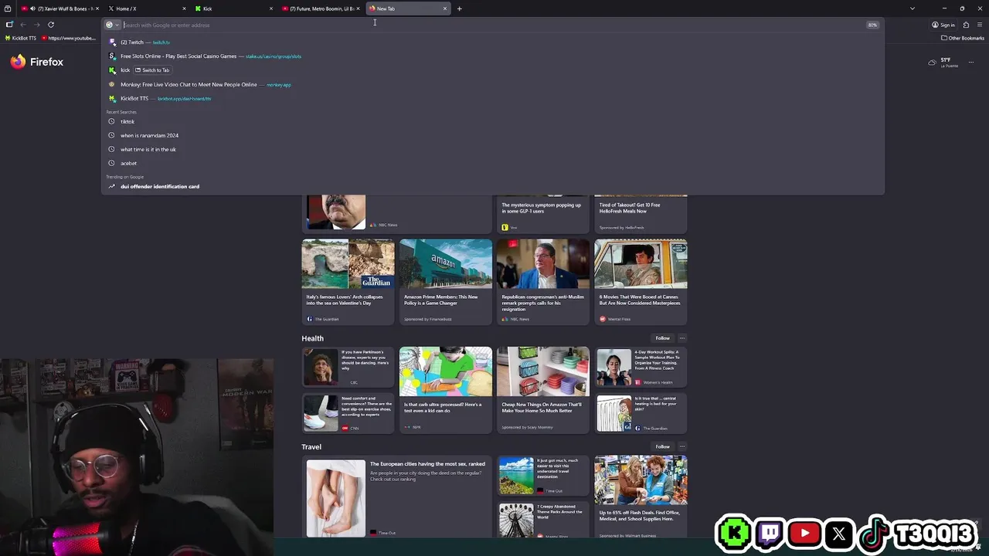Open the Firefox hamburger application menu

[980, 25]
